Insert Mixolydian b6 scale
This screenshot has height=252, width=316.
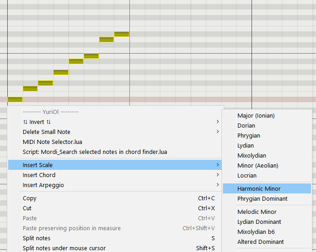coord(267,232)
